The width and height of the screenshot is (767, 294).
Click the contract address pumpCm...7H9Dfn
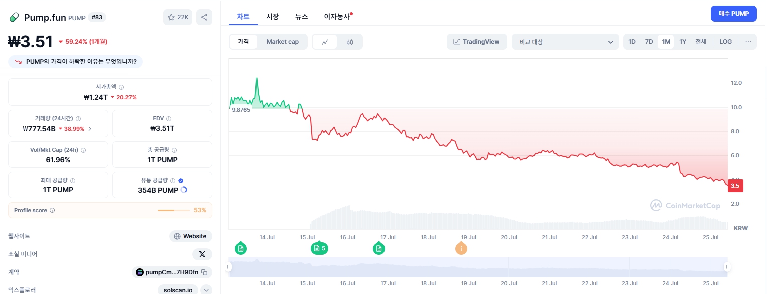coord(172,272)
